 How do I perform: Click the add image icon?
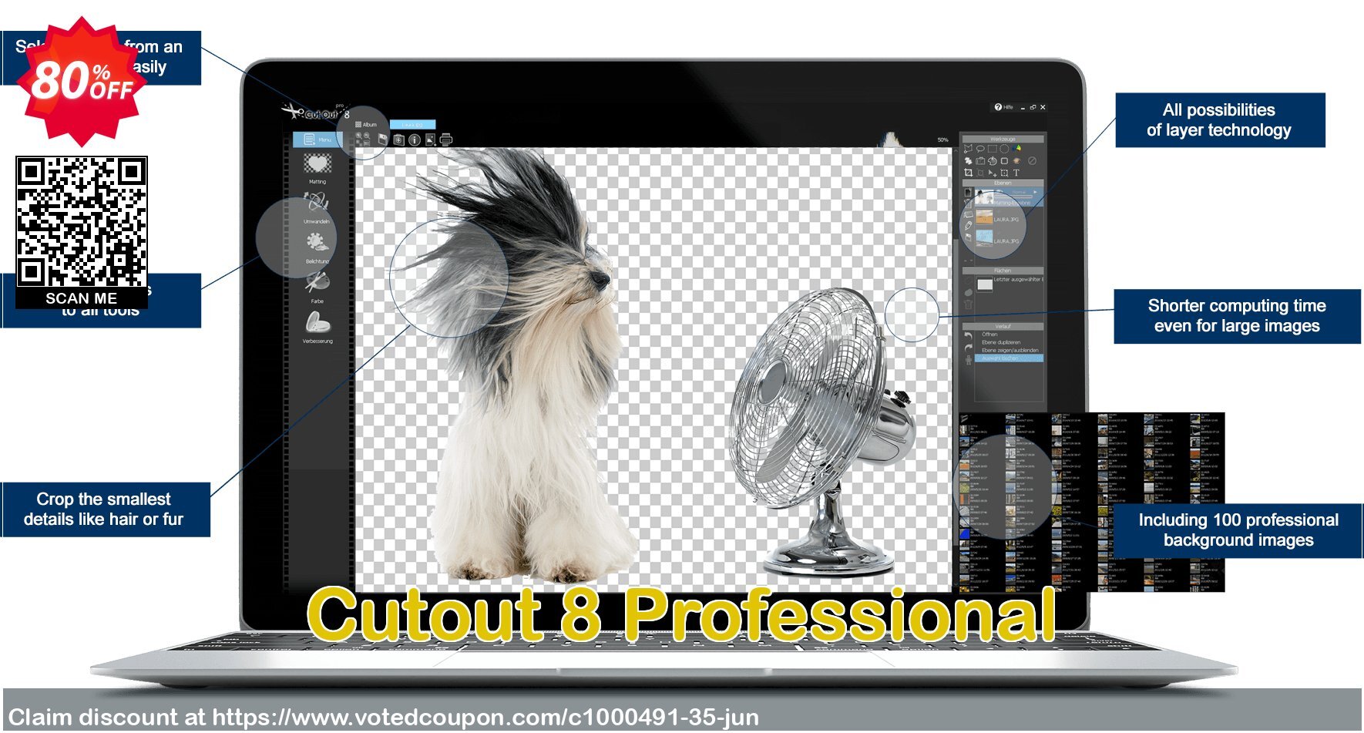(431, 140)
